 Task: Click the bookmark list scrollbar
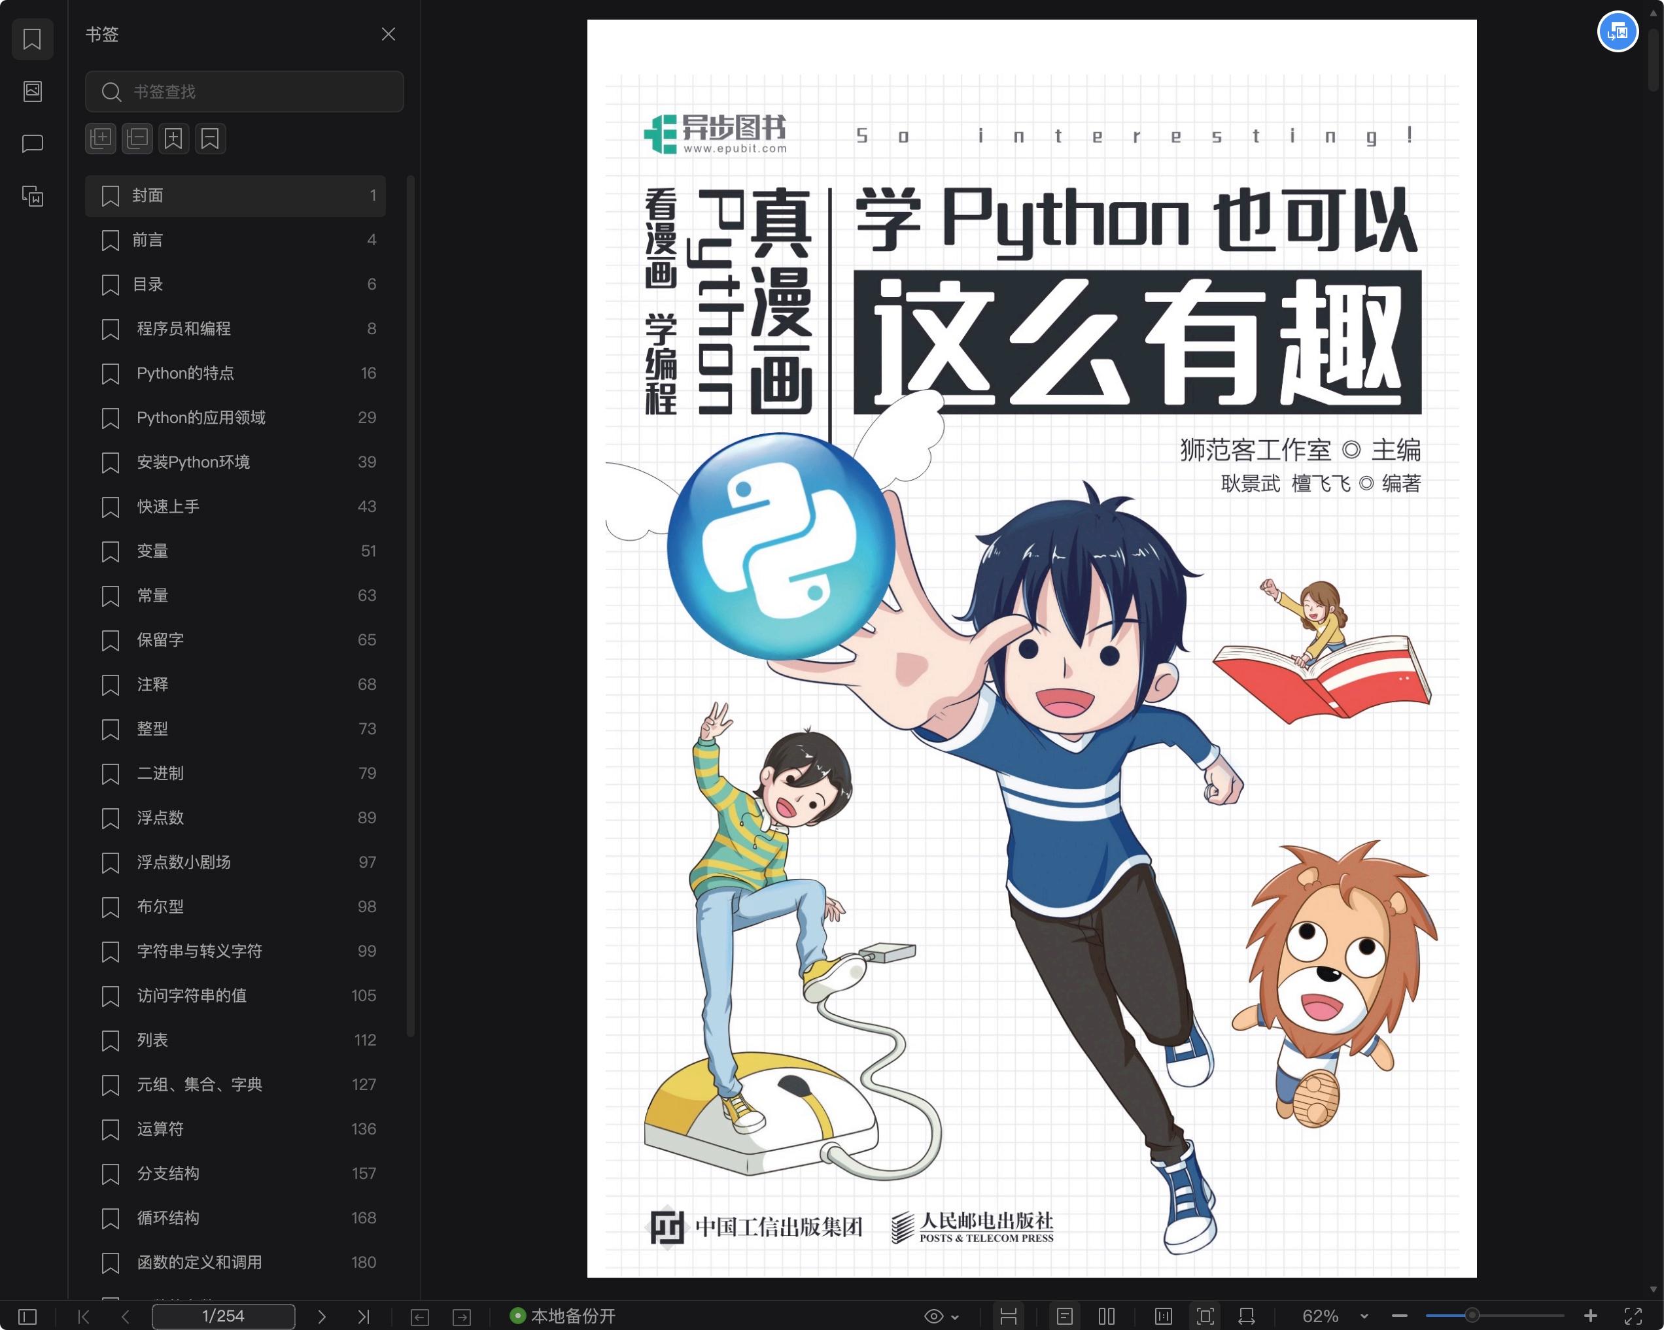coord(411,606)
